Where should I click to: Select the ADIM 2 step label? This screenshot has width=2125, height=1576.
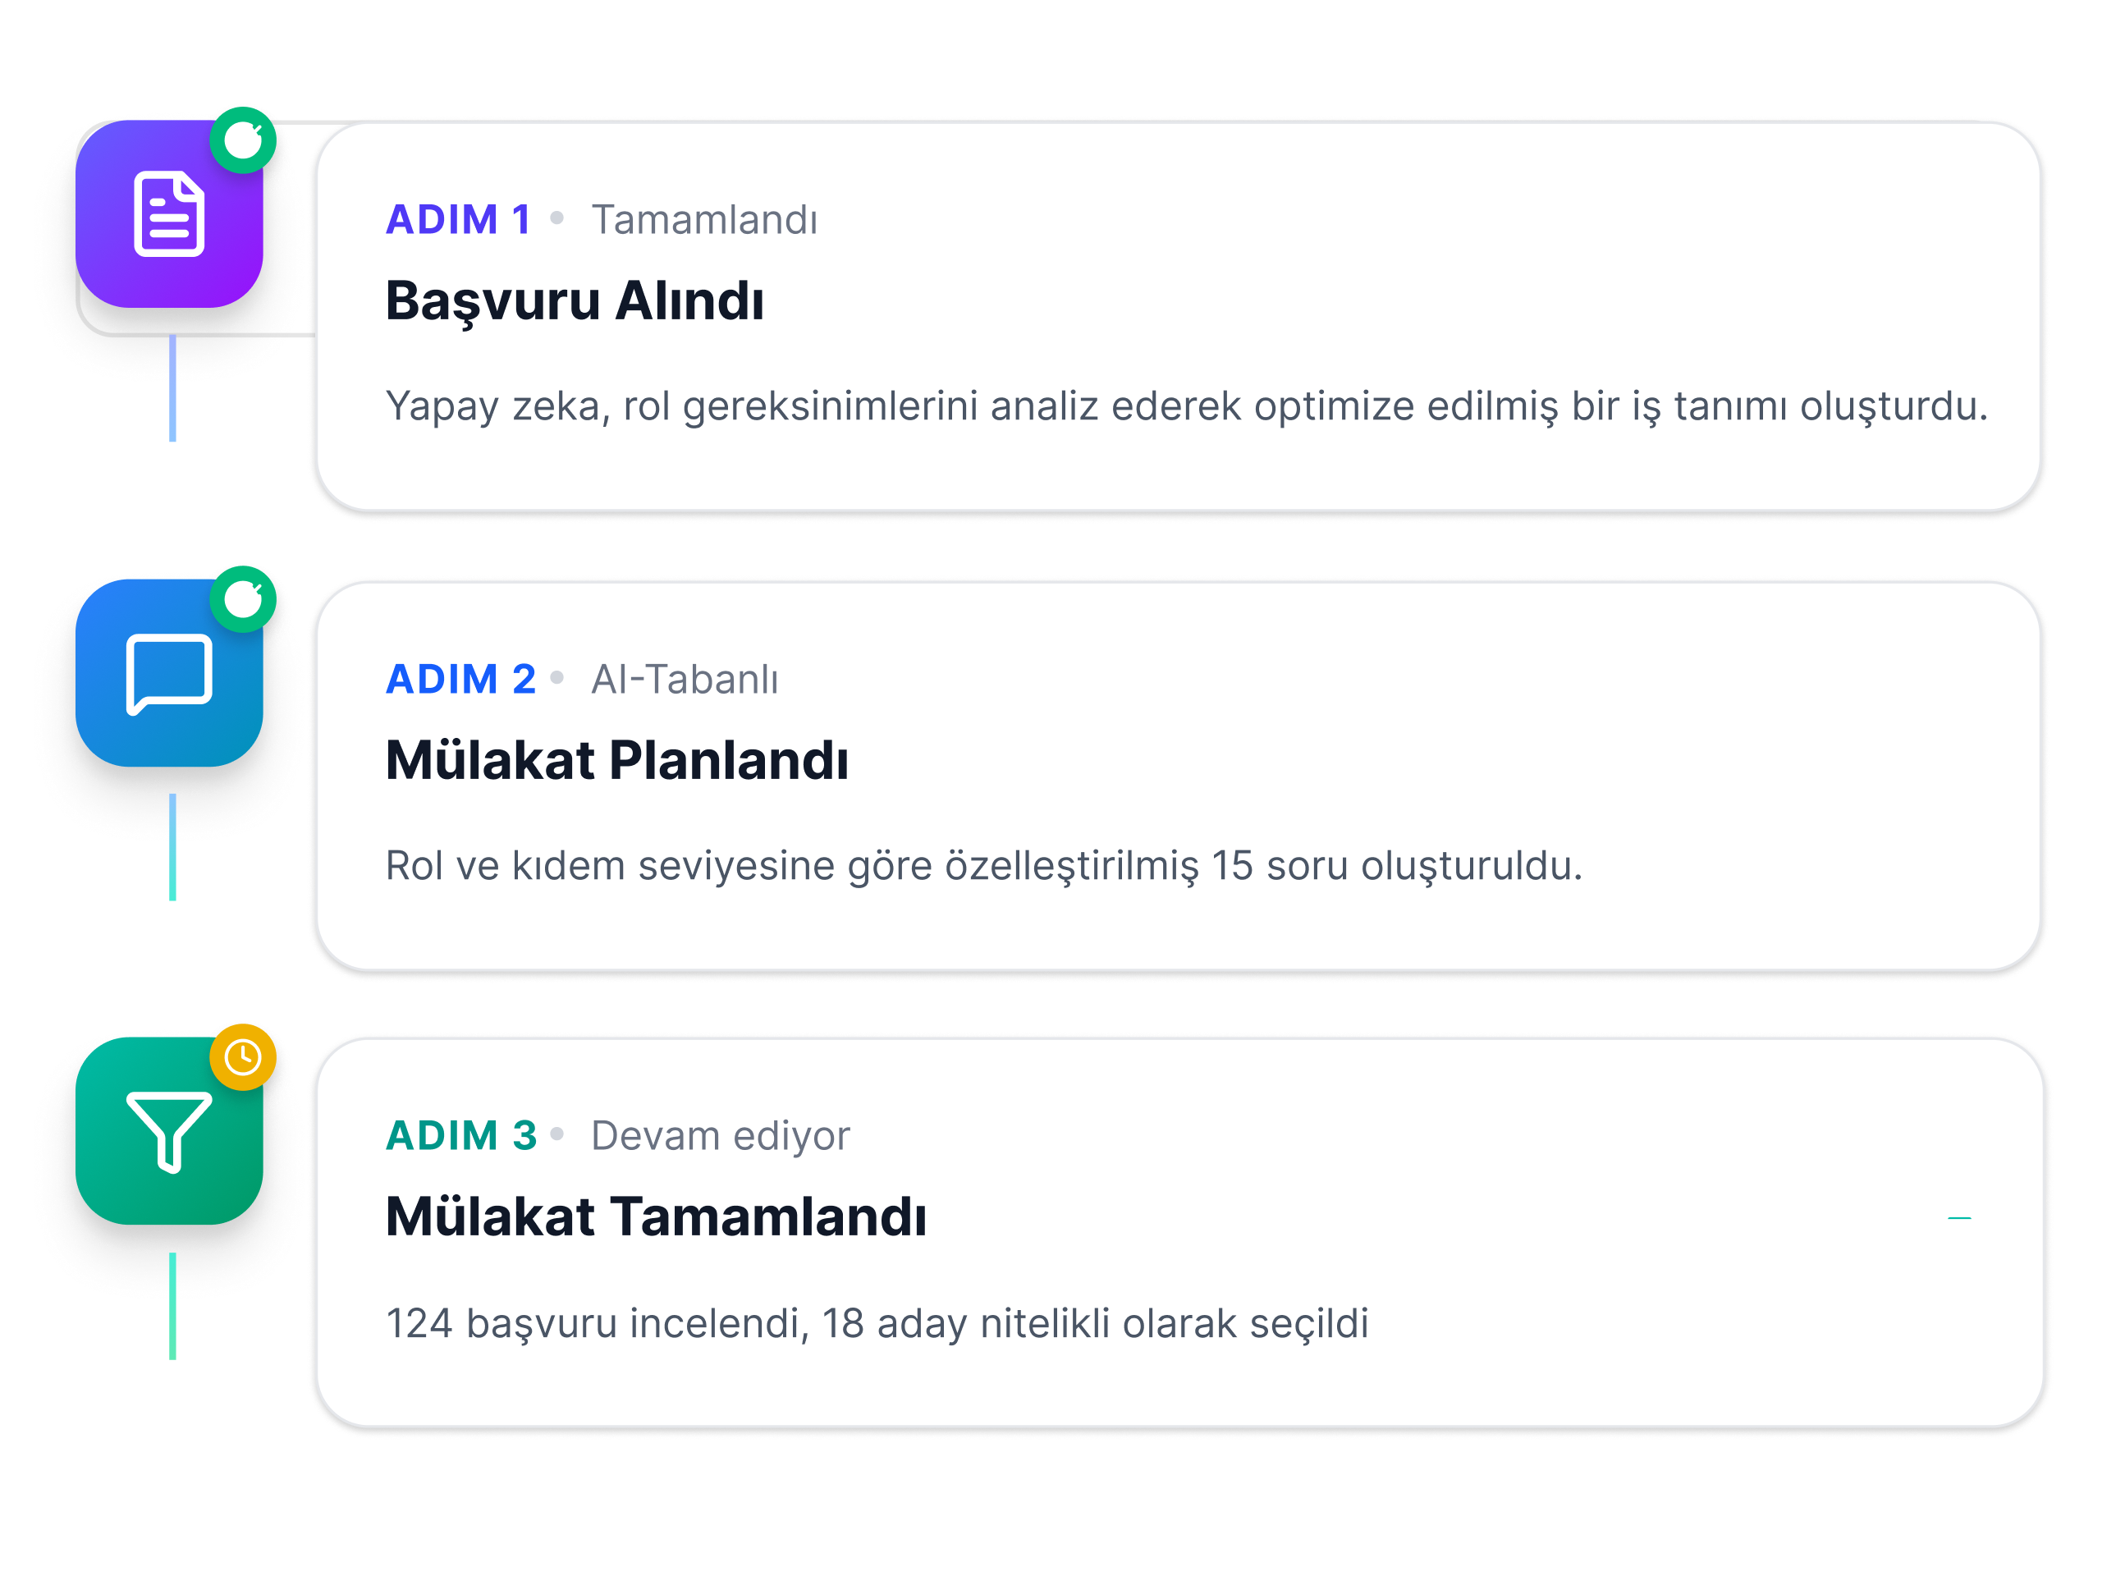460,680
